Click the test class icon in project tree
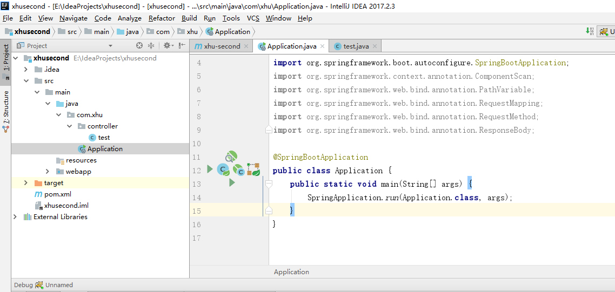The width and height of the screenshot is (615, 292). 92,138
